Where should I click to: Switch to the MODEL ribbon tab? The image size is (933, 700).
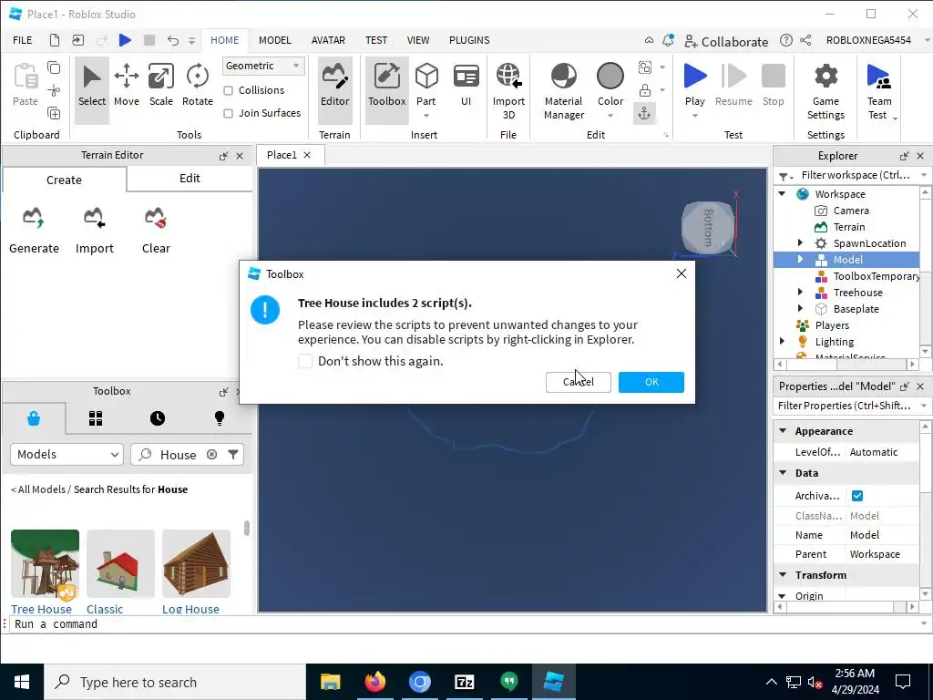pyautogui.click(x=275, y=40)
